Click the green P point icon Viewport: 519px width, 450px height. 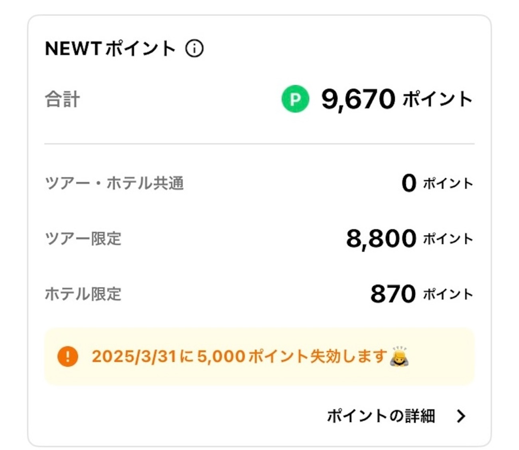(295, 99)
